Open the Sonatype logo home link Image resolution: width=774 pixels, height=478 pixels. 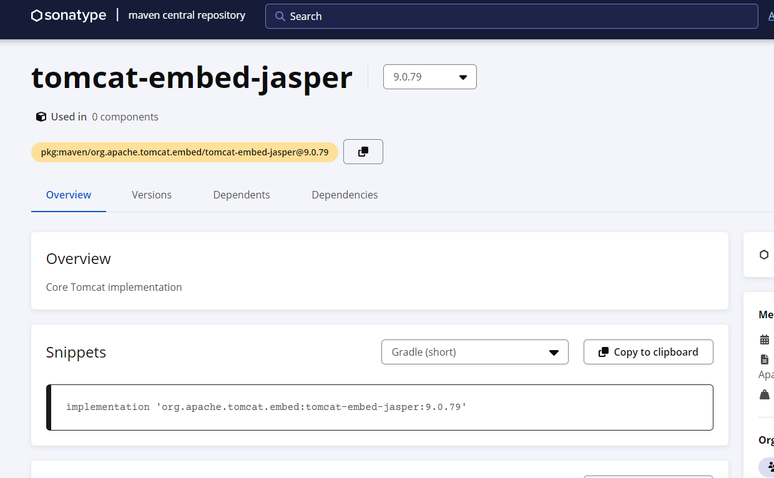point(69,16)
